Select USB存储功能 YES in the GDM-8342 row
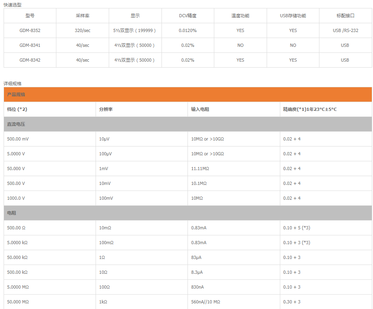373x309 pixels. (293, 60)
